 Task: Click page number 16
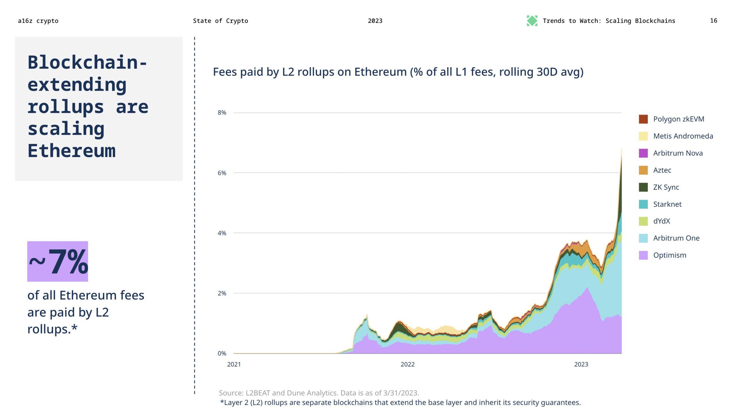tap(713, 20)
